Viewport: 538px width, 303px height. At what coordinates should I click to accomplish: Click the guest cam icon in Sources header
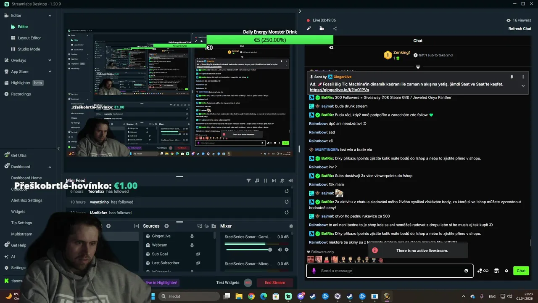(207, 226)
